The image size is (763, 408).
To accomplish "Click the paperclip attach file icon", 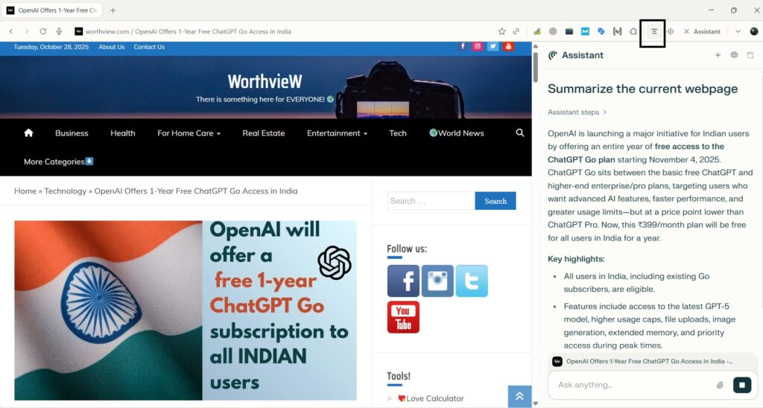I will point(720,385).
